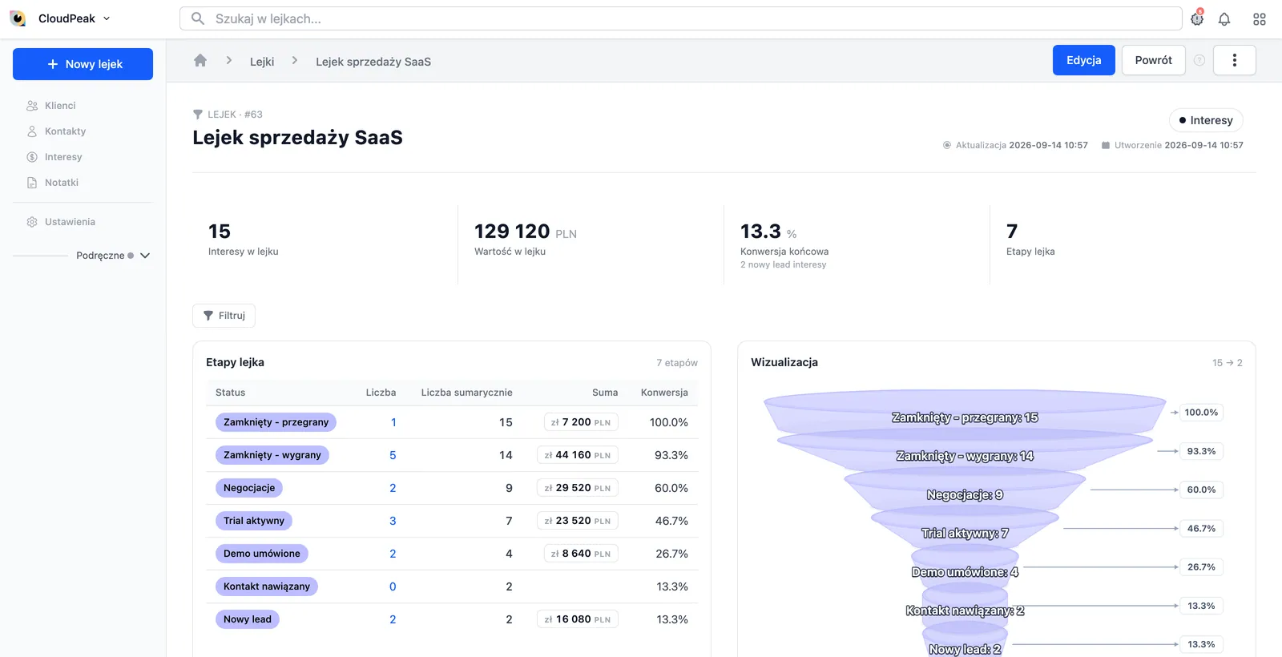Open count link 3 for Trial aktywny

coord(393,521)
